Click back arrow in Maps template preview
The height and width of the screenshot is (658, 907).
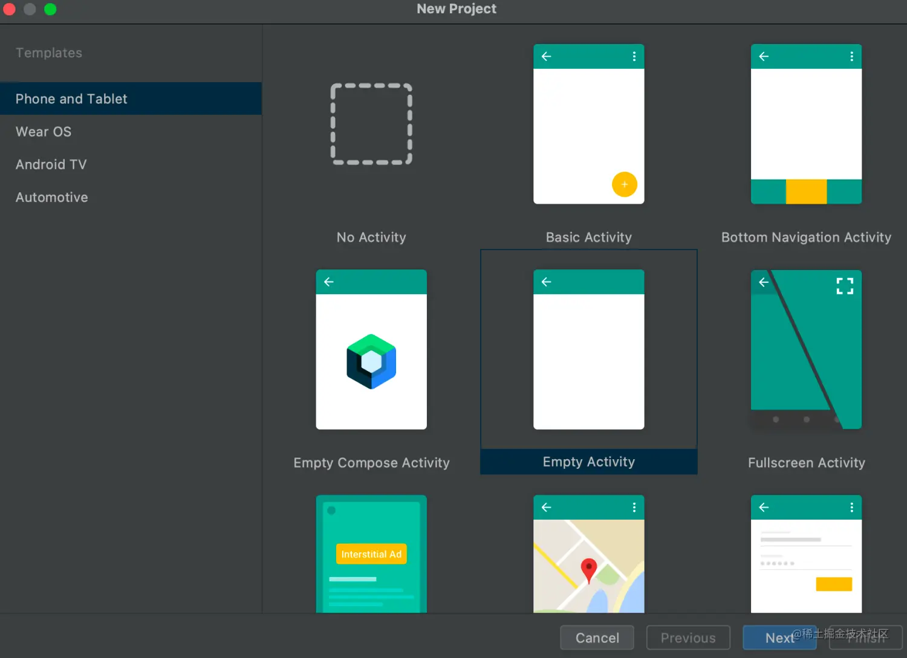coord(547,507)
